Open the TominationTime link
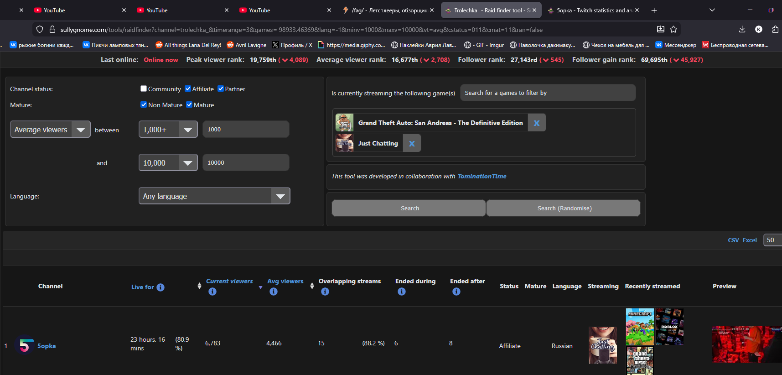782x375 pixels. (x=482, y=176)
